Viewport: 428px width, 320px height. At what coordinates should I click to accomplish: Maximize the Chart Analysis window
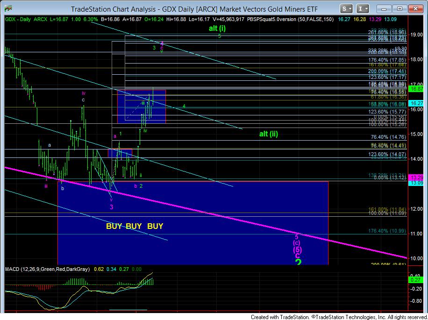point(399,9)
